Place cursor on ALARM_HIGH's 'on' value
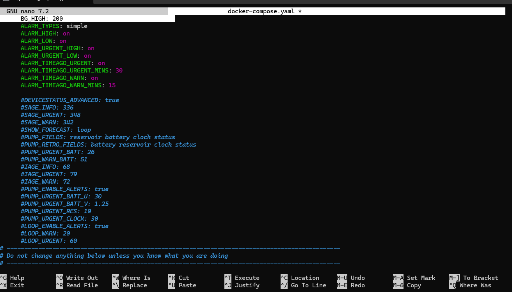512x292 pixels. 66,34
